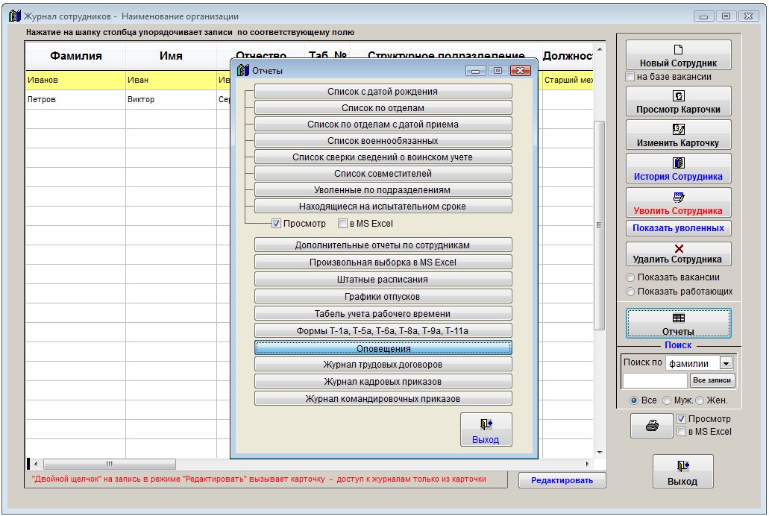The image size is (769, 516).
Task: Open Находящиеся на испытательном сроке report
Action: (x=383, y=207)
